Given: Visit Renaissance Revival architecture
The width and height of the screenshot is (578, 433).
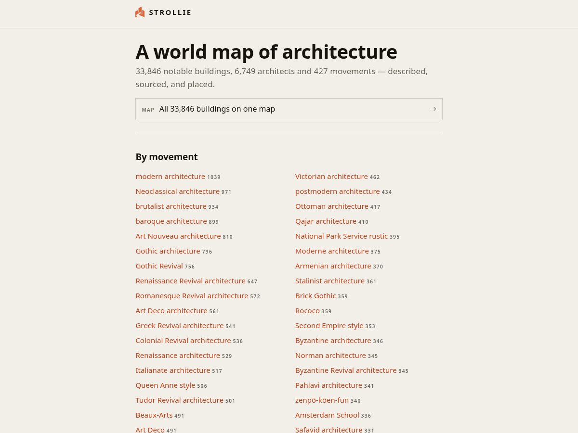Looking at the screenshot, I should (191, 281).
